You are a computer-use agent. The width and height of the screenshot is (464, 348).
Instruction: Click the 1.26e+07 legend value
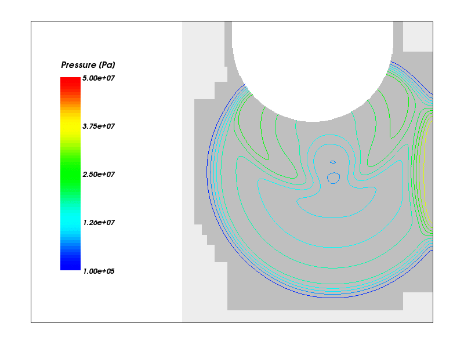(x=98, y=223)
